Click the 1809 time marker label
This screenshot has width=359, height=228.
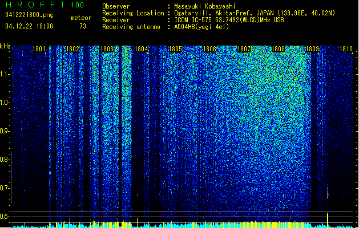click(x=312, y=49)
